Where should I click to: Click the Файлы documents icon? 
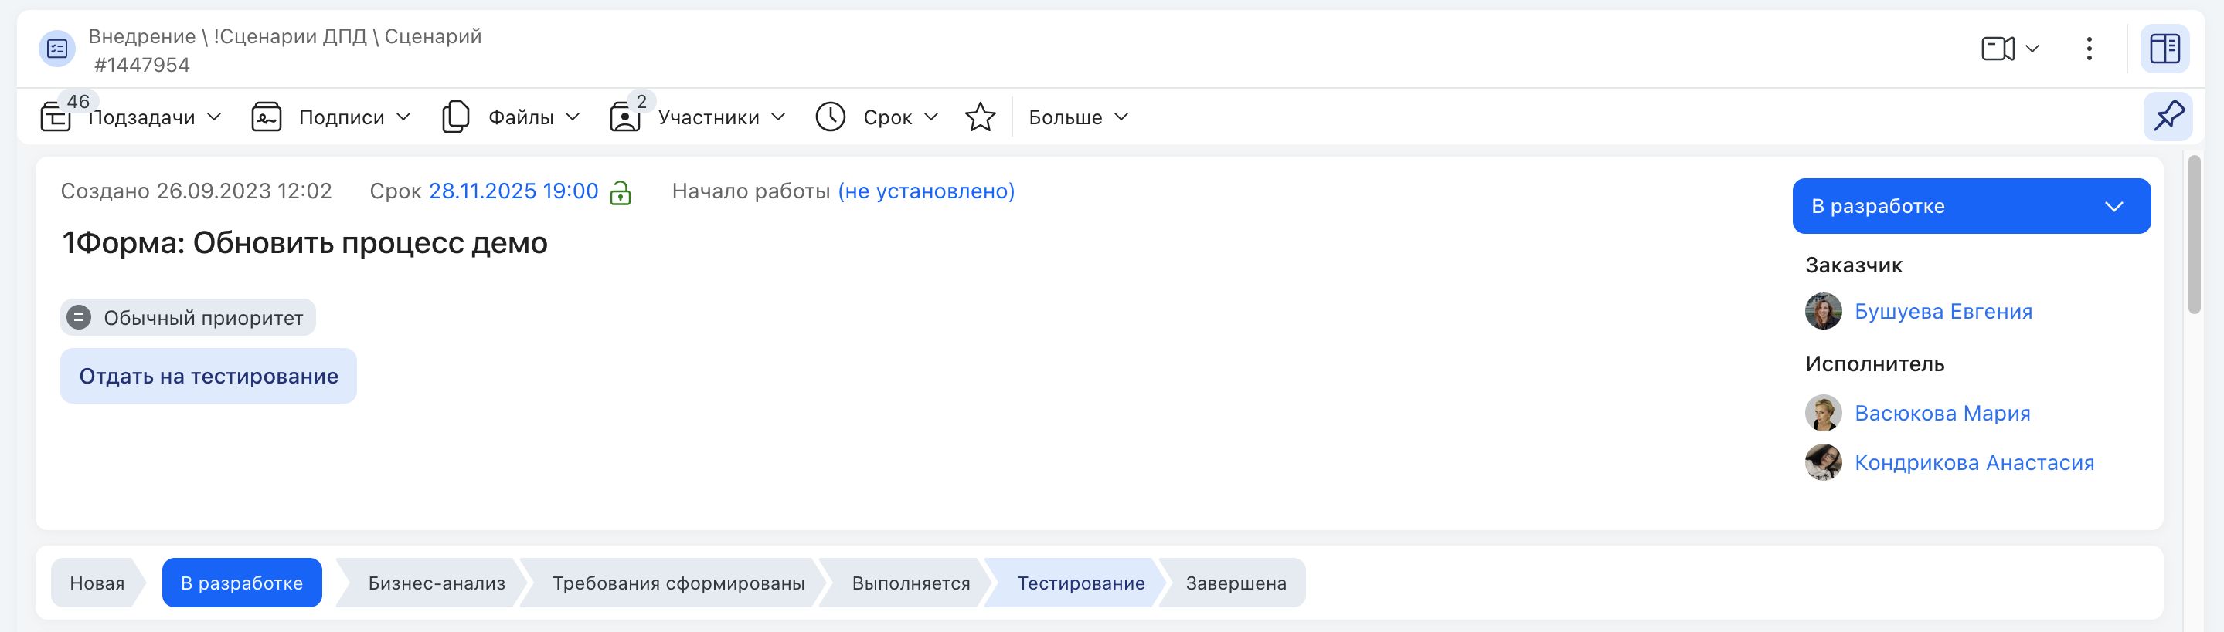tap(455, 117)
